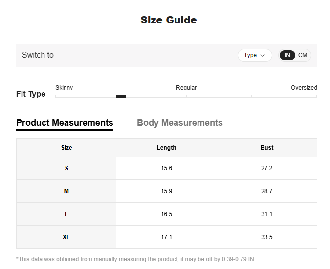Click the Size column header
Screen dimensions: 330x269
pyautogui.click(x=66, y=148)
